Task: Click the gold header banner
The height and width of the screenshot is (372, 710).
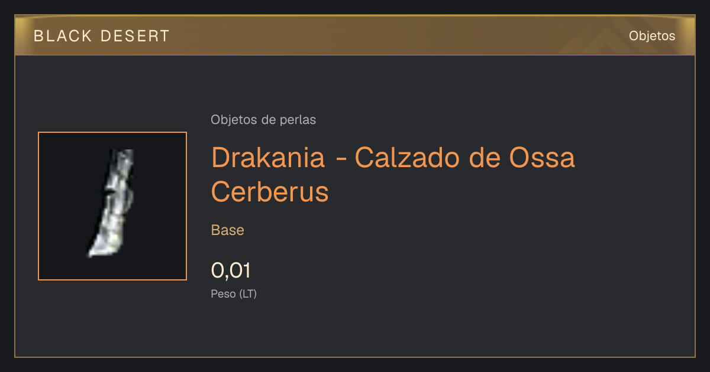Action: pyautogui.click(x=355, y=35)
